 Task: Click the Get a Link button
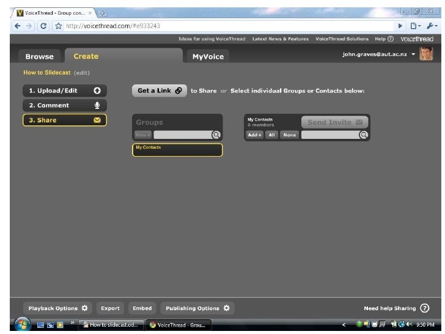[159, 91]
